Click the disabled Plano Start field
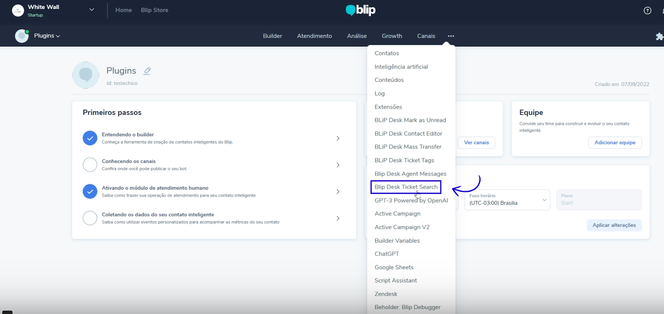The height and width of the screenshot is (314, 664). (599, 200)
